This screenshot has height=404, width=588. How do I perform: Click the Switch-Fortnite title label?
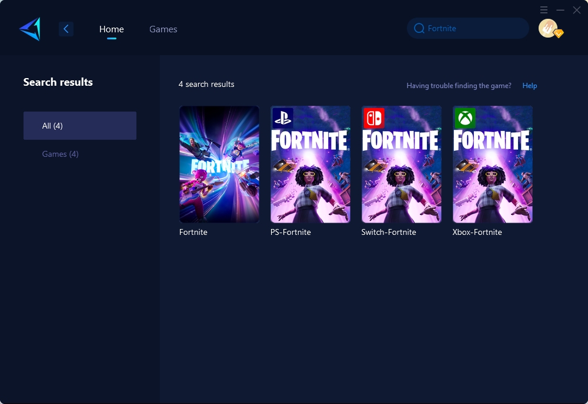pyautogui.click(x=389, y=232)
